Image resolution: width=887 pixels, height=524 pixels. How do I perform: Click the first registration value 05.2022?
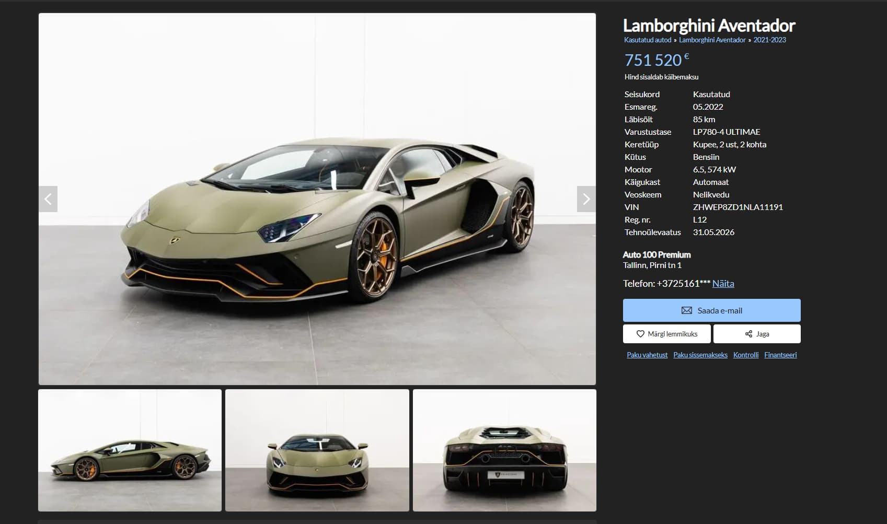pos(708,107)
